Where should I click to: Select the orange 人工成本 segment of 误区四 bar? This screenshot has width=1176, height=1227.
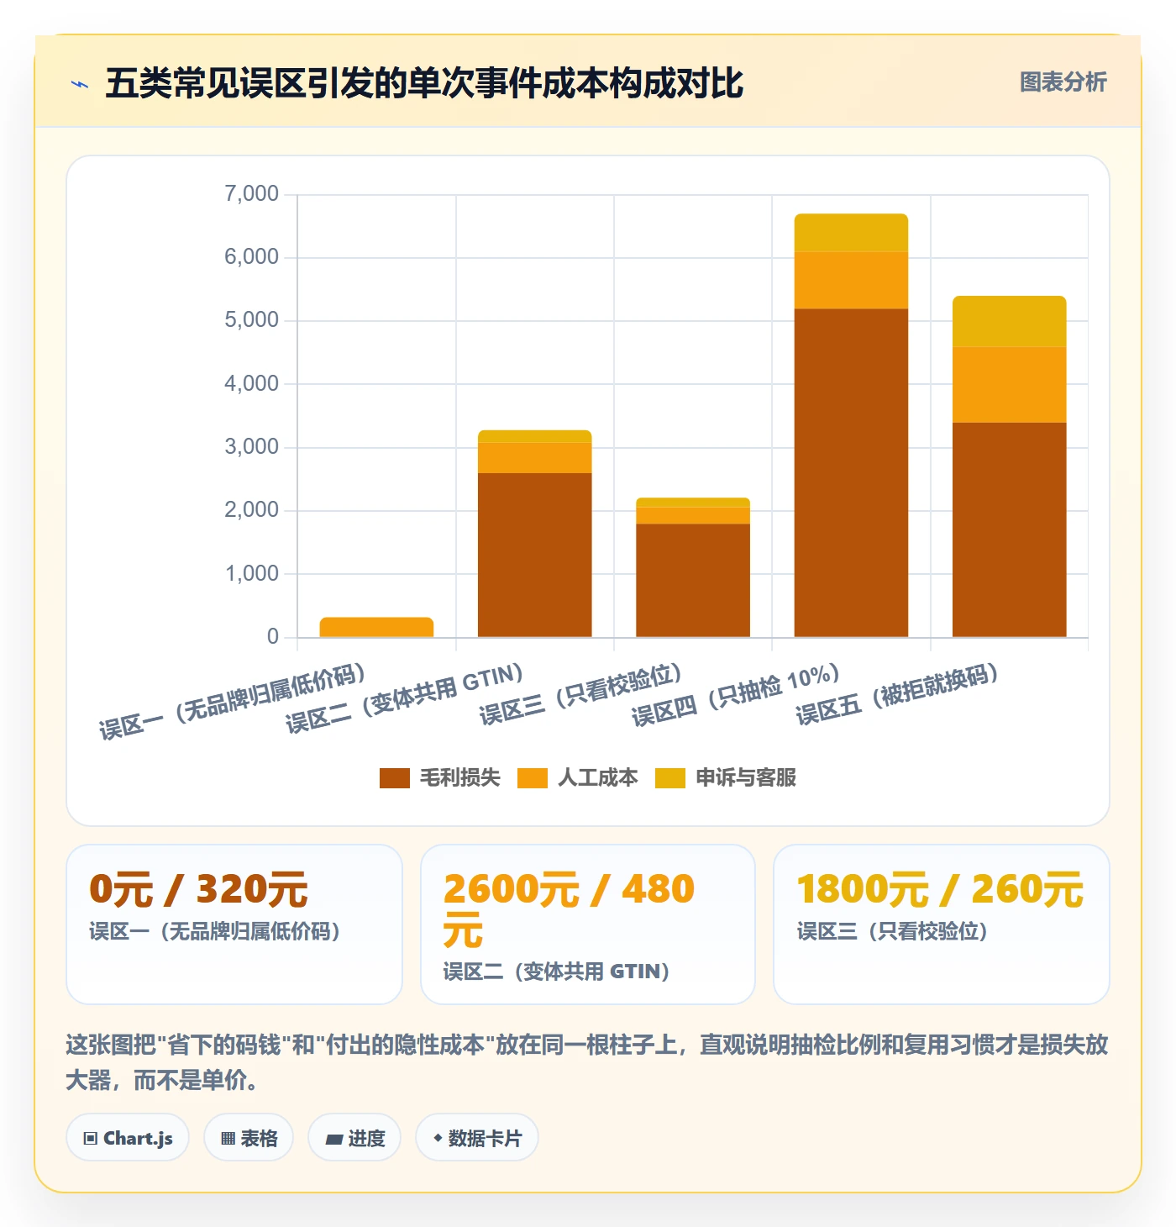(x=851, y=280)
